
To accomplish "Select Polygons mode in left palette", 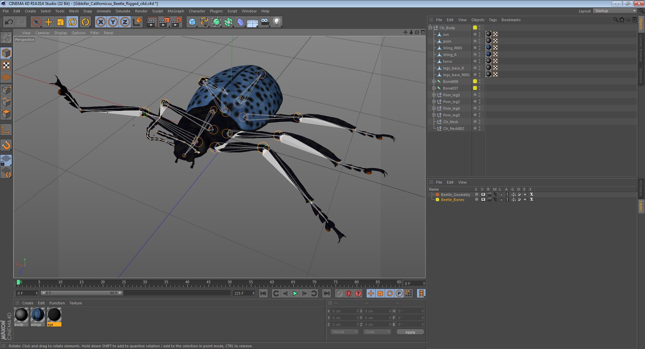I will [6, 114].
